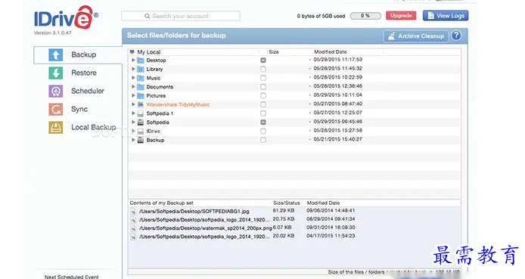Expand the Softpedia drive node

[133, 122]
